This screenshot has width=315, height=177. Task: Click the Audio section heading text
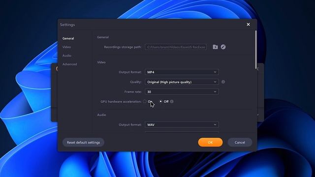pos(101,115)
